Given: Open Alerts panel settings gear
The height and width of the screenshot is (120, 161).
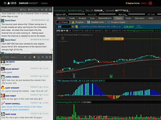Looking at the screenshot, I should point(46,10).
